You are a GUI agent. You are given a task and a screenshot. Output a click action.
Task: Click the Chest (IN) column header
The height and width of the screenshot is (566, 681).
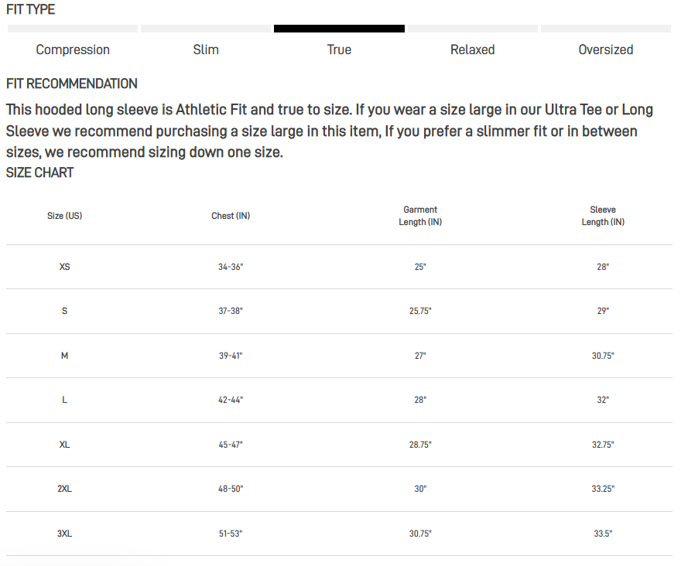pos(231,216)
